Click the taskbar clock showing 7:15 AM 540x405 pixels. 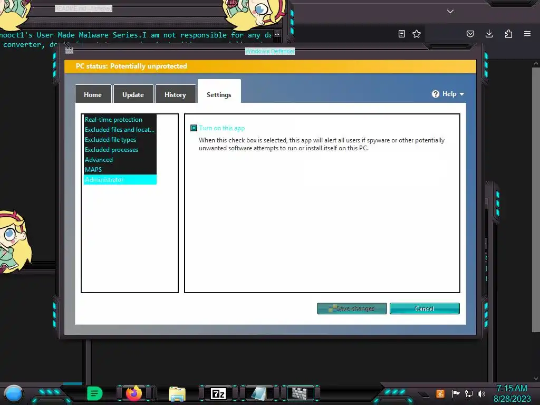(x=512, y=393)
